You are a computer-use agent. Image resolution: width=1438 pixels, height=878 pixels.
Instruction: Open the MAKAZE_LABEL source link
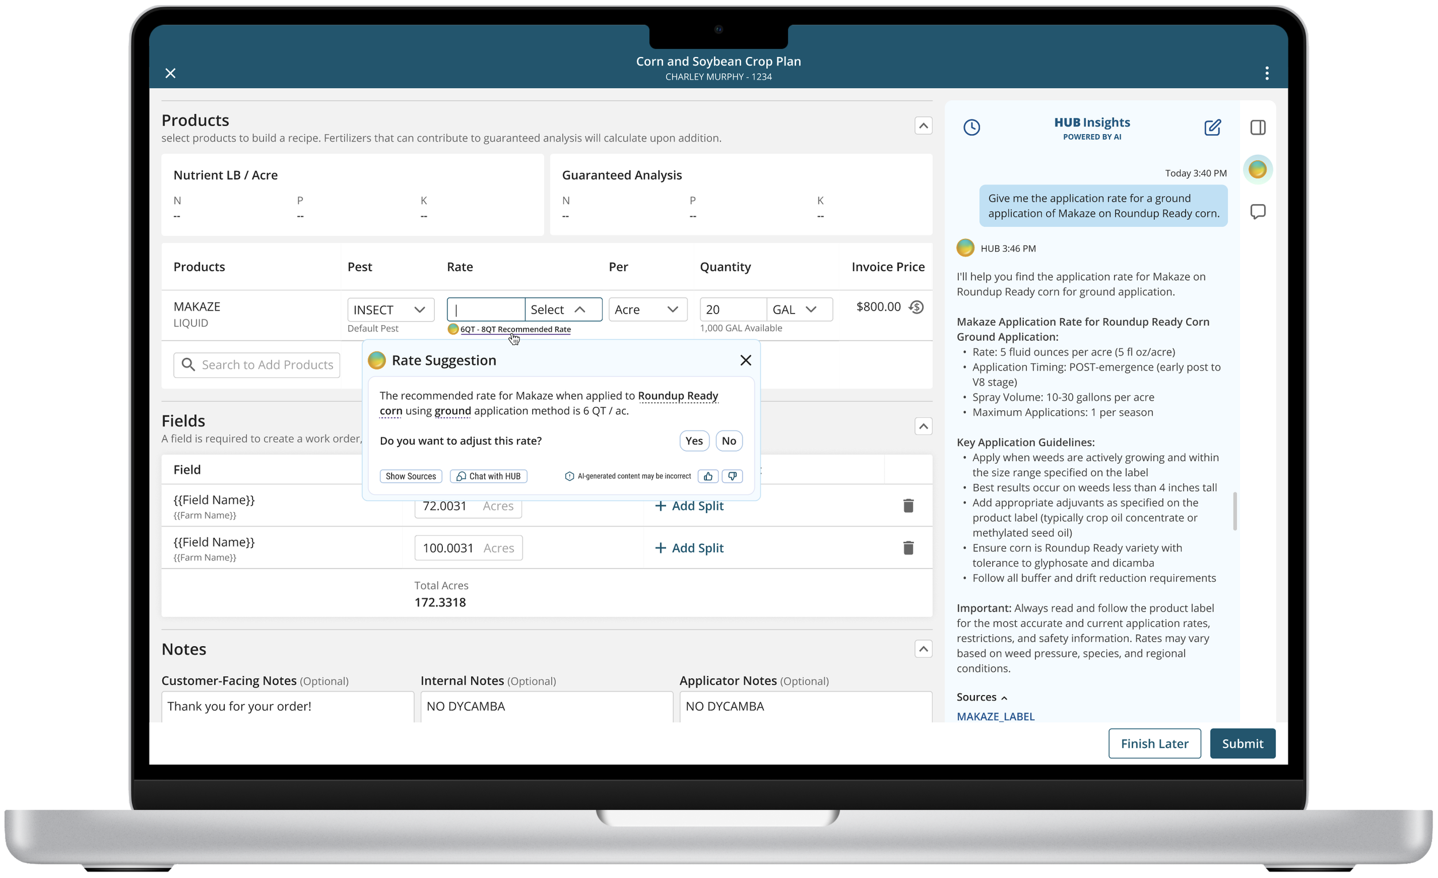tap(995, 716)
